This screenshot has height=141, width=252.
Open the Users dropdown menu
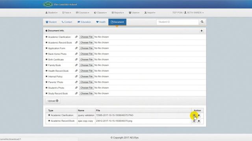[x=134, y=13]
